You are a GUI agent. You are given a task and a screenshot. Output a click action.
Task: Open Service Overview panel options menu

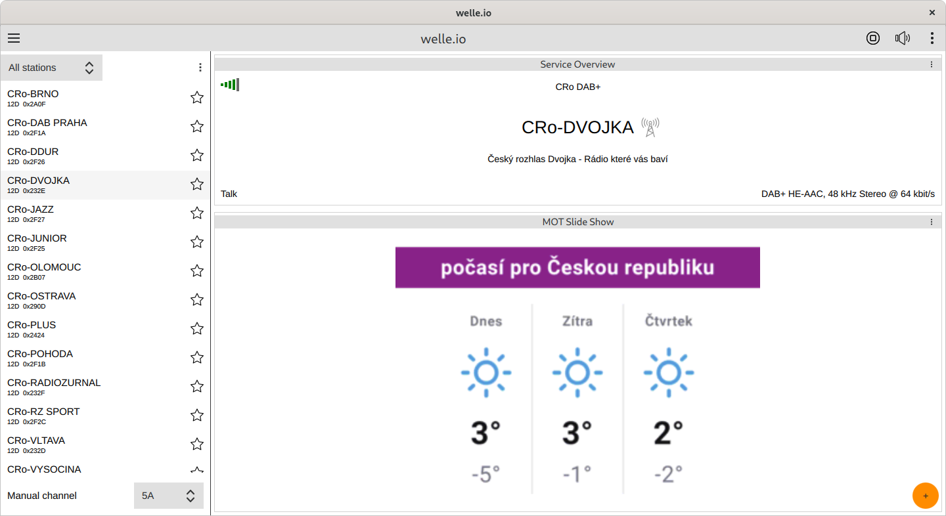pos(932,64)
